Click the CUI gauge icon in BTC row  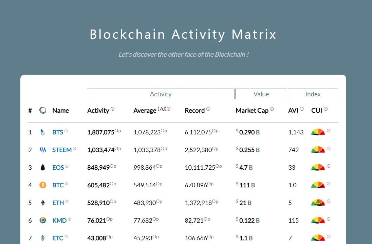click(318, 185)
